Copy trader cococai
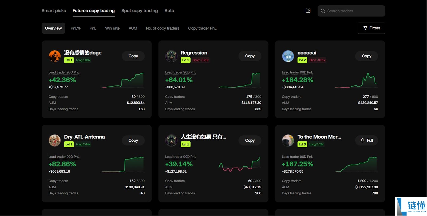This screenshot has height=216, width=427. click(366, 56)
